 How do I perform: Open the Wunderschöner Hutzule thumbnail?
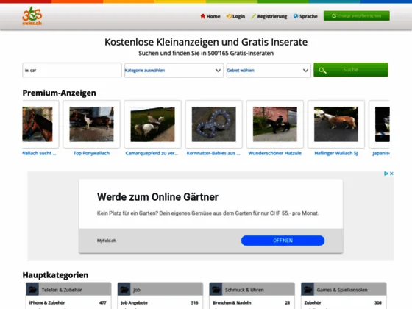275,124
